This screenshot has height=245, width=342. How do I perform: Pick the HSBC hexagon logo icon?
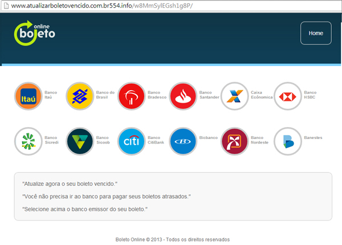click(288, 97)
